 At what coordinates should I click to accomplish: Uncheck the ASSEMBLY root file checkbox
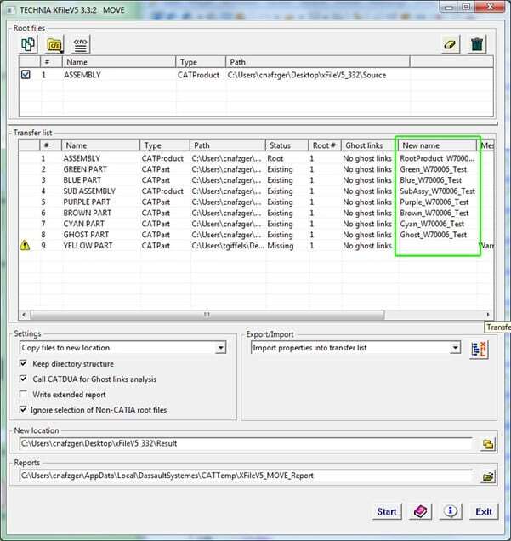(x=26, y=75)
